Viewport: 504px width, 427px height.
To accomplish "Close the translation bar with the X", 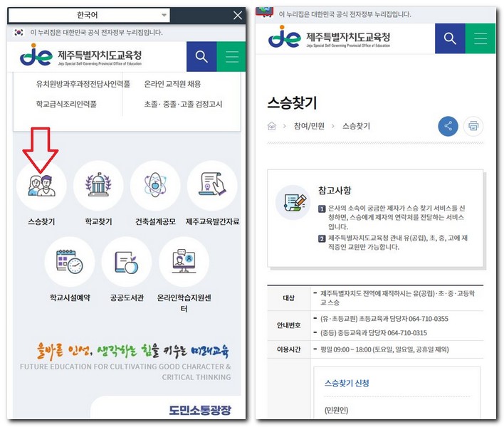I will [238, 15].
